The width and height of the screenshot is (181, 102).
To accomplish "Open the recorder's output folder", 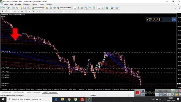I will pyautogui.click(x=176, y=95).
